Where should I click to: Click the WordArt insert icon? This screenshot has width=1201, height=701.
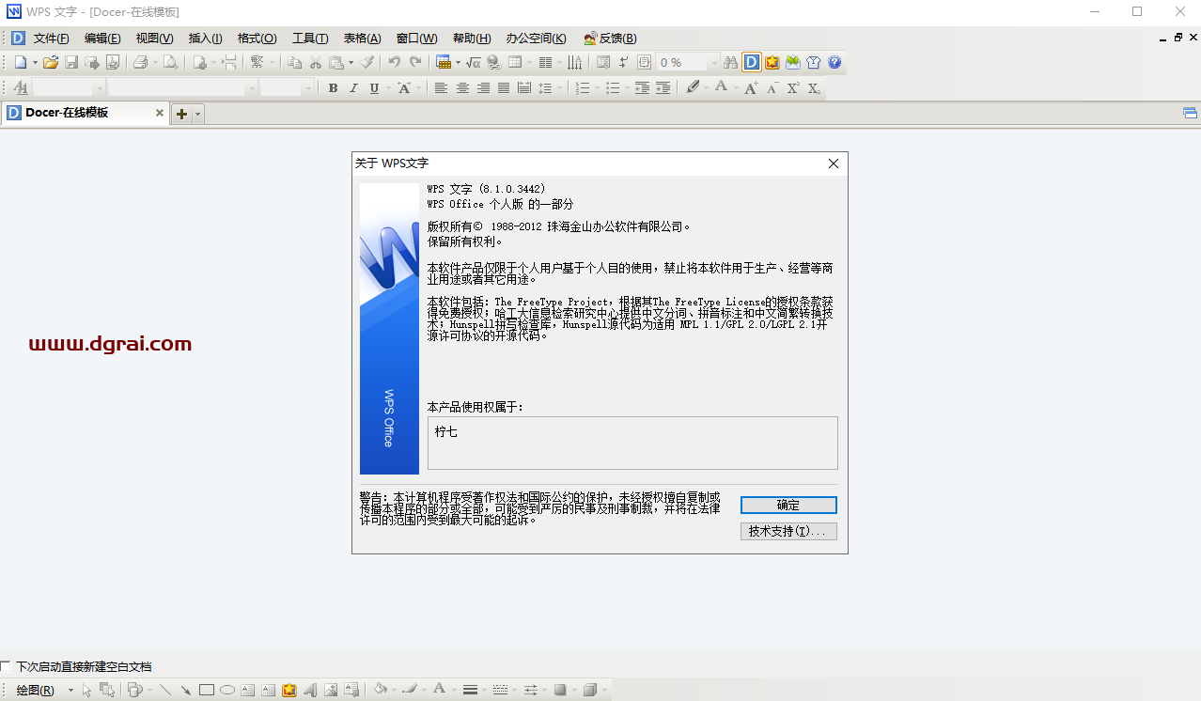pyautogui.click(x=309, y=690)
